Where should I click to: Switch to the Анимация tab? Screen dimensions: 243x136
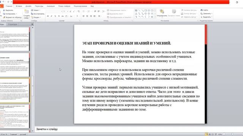(50, 6)
